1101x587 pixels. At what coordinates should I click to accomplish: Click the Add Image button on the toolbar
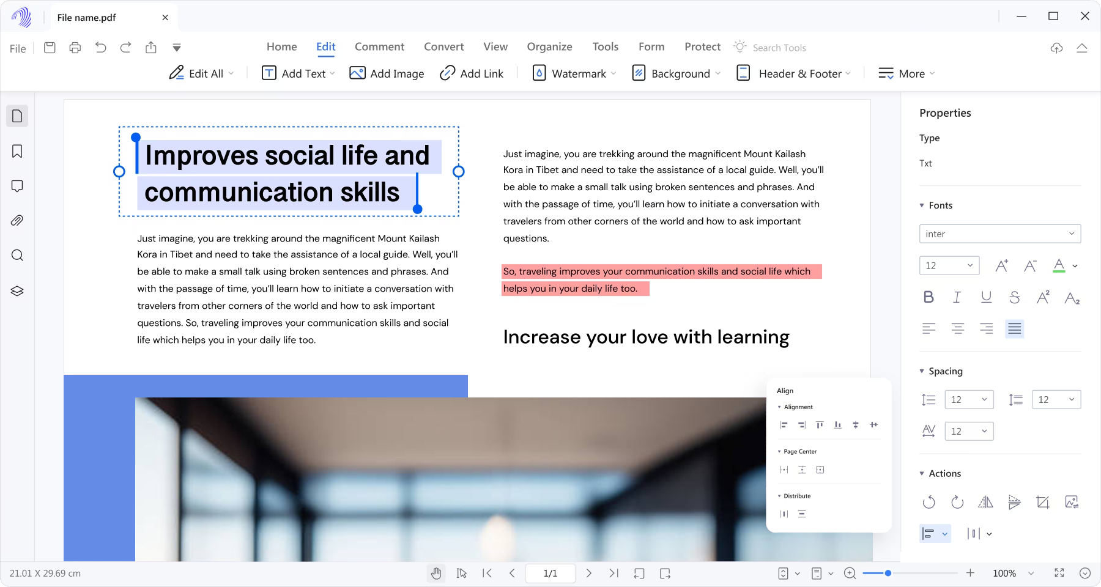pyautogui.click(x=387, y=73)
